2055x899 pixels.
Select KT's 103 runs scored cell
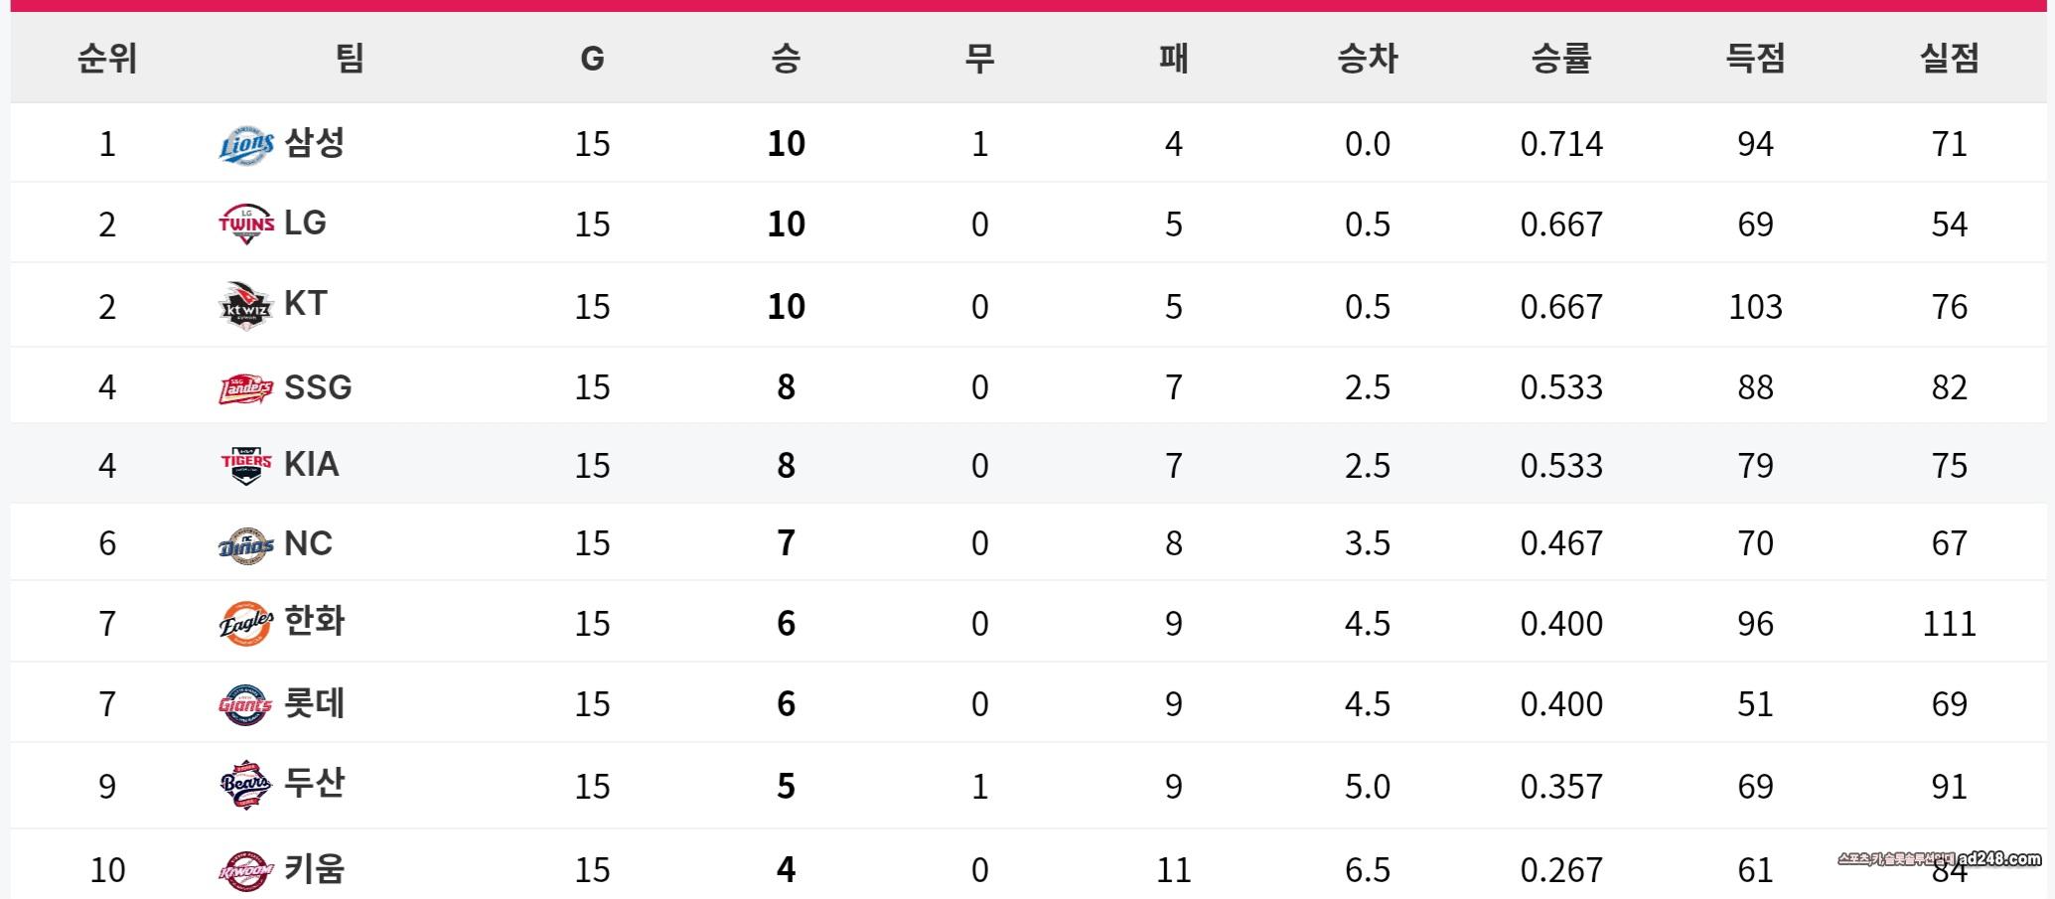coord(1755,306)
